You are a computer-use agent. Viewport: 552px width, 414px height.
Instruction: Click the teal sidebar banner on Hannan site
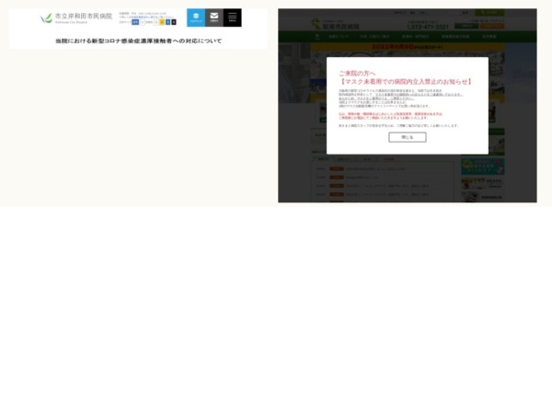click(483, 167)
